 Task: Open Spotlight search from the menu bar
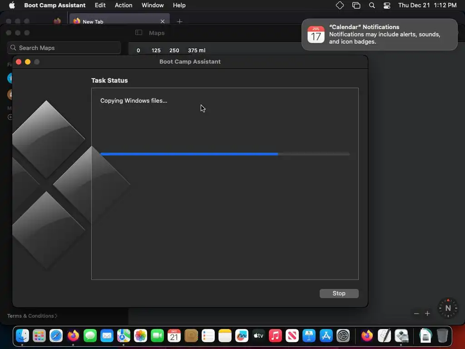[371, 5]
